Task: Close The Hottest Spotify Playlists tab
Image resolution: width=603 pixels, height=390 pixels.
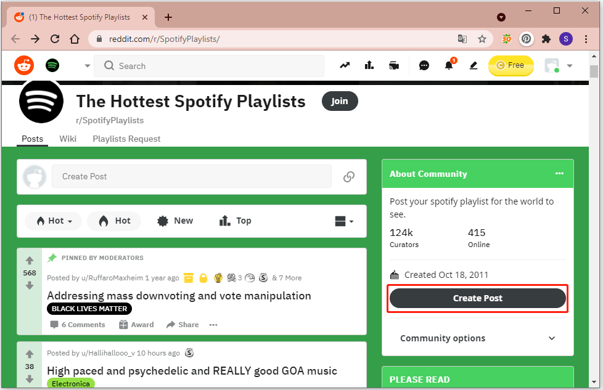Action: (x=145, y=17)
